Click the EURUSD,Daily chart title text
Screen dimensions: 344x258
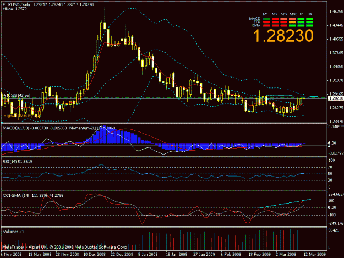[x=17, y=4]
